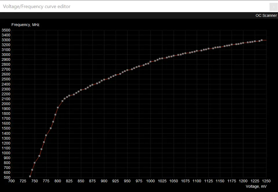Image resolution: width=278 pixels, height=192 pixels.
Task: Select the curve point at 1175 mV voltage
Action: 232,44
